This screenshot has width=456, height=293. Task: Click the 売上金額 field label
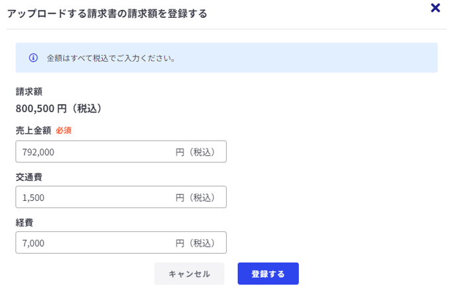(33, 131)
